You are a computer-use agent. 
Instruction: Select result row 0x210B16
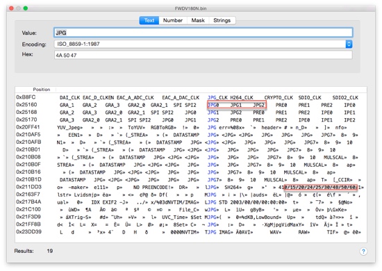[x=191, y=172]
